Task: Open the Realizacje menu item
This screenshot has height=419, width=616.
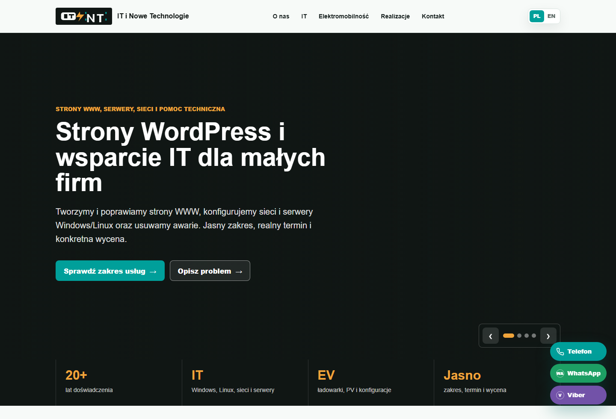Action: click(395, 16)
